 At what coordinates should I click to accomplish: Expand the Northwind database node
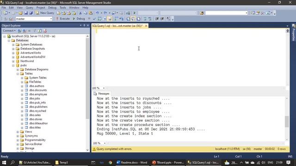coord(13,61)
